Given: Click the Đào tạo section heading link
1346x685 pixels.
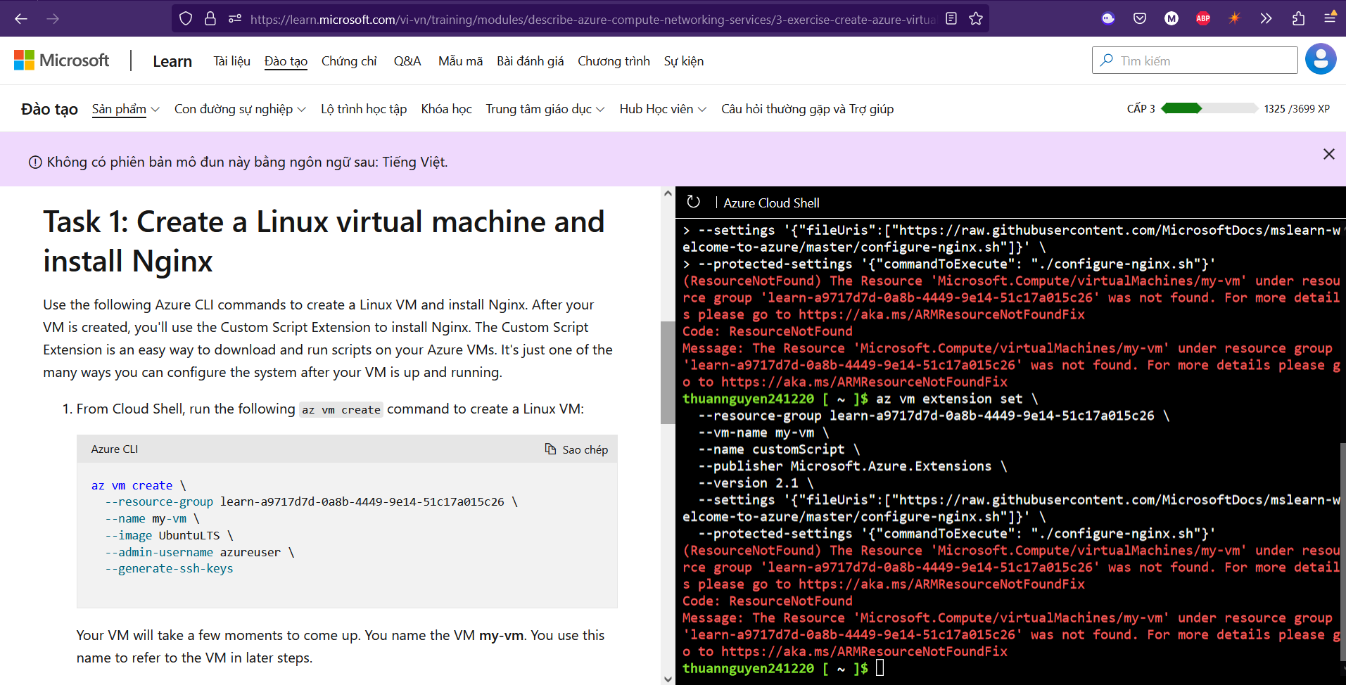Looking at the screenshot, I should point(49,109).
